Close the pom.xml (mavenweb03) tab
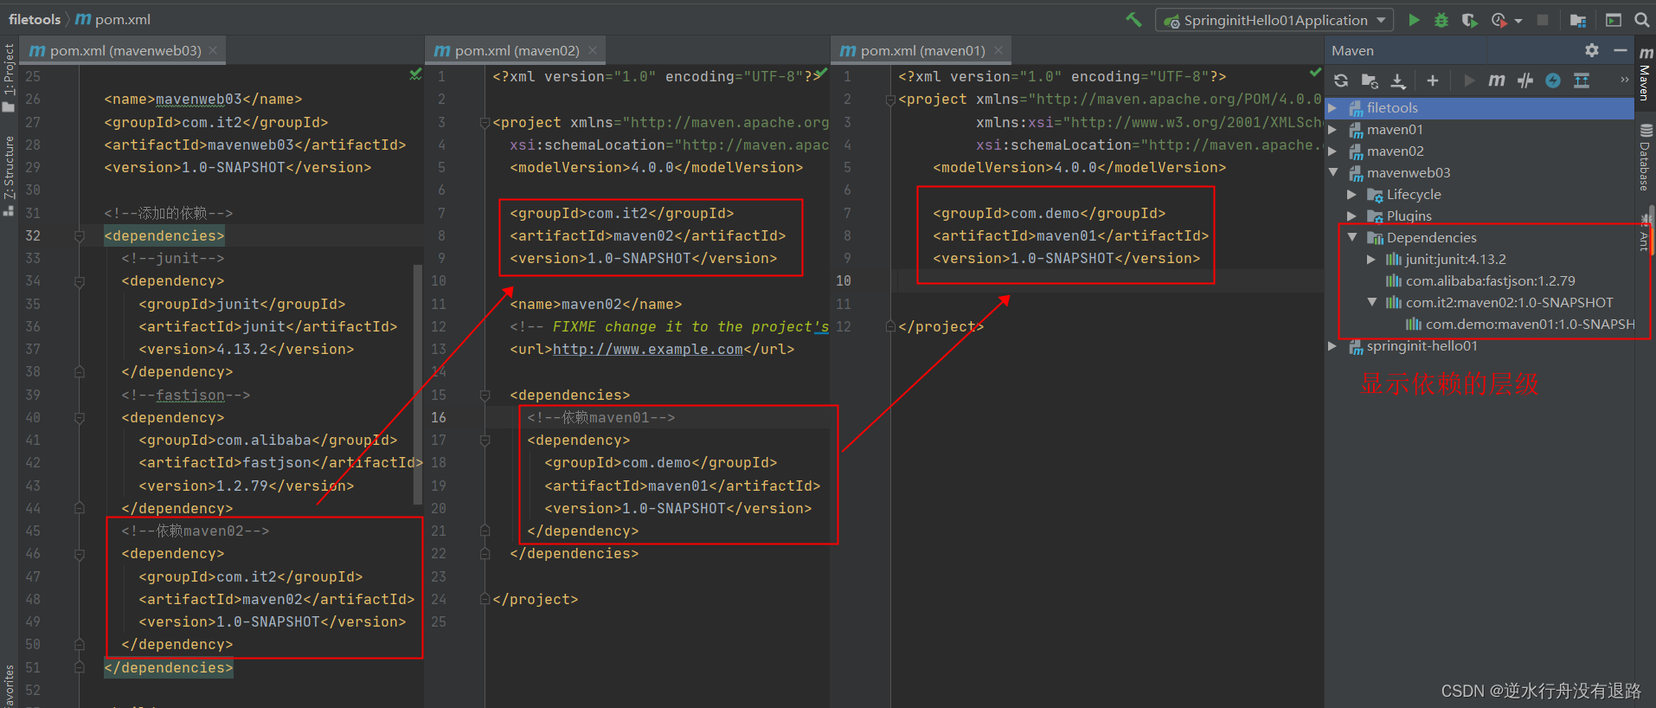 [213, 50]
